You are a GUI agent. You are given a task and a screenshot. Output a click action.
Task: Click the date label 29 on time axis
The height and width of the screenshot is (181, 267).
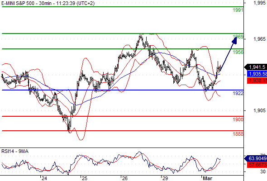tap(165, 178)
